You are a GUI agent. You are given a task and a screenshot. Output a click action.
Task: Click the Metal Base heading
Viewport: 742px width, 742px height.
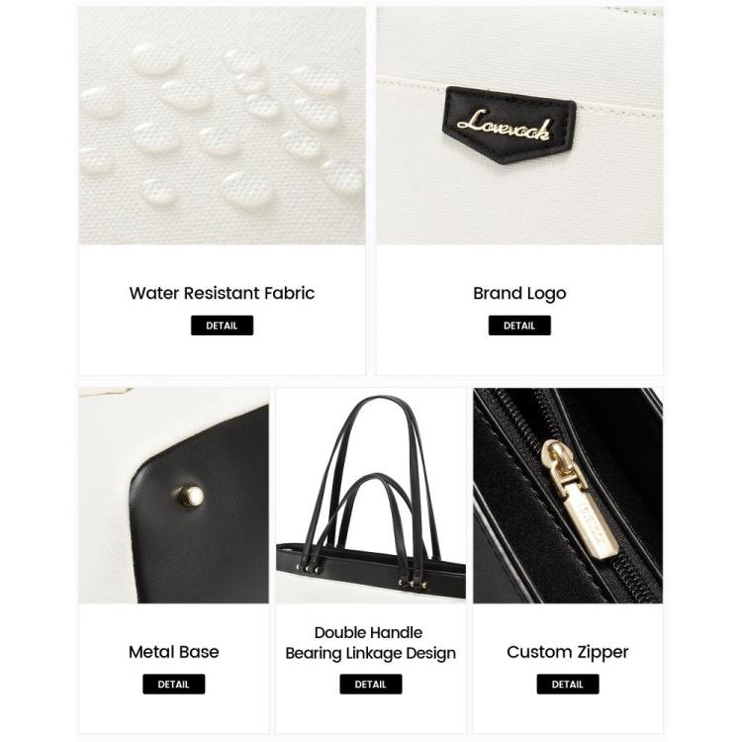point(174,652)
